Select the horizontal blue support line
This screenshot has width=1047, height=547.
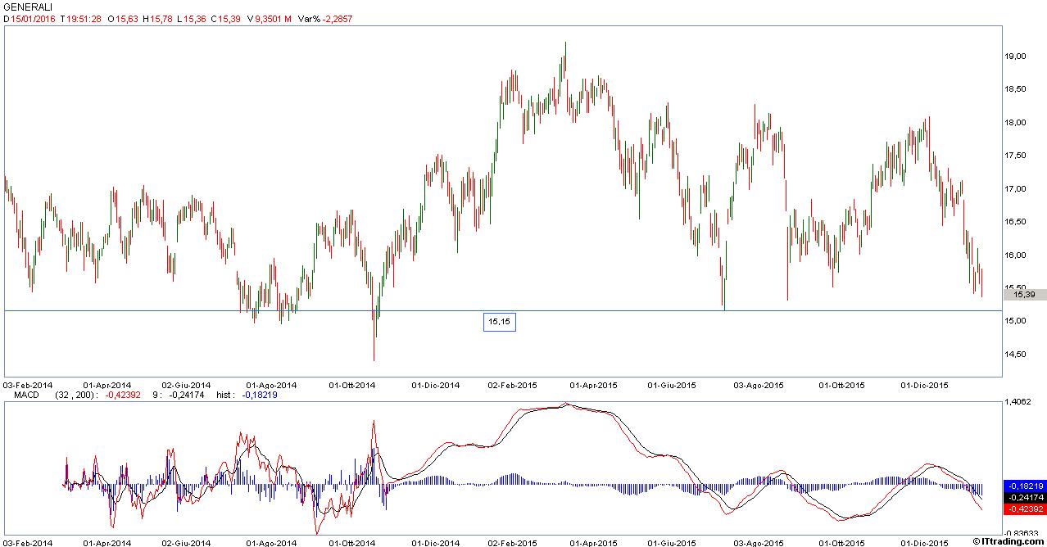point(246,310)
